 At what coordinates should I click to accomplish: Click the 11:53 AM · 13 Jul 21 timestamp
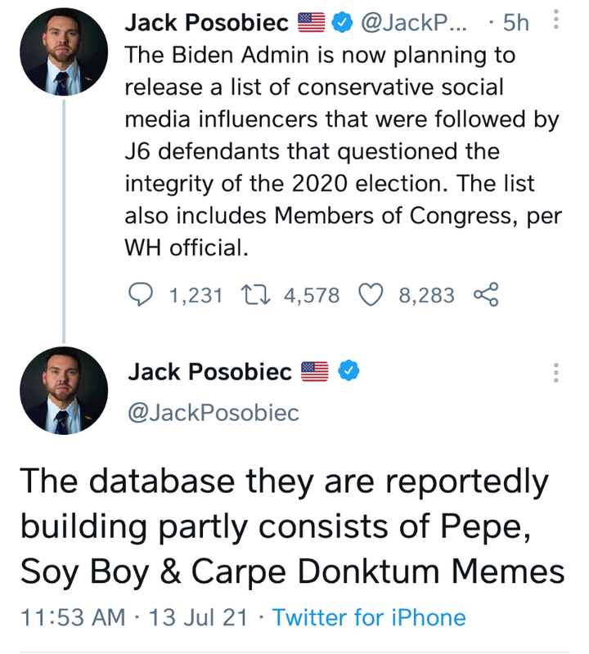tap(133, 617)
